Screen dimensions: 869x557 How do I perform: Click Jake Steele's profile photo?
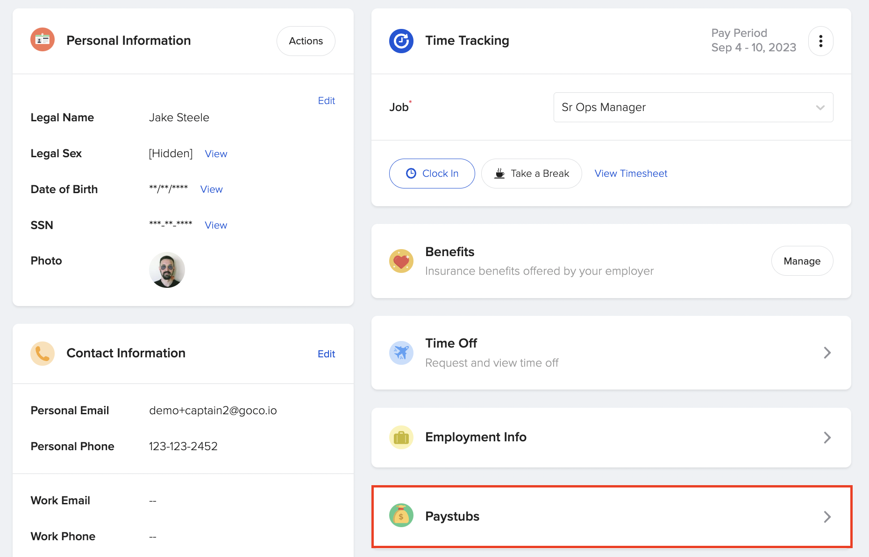(167, 270)
